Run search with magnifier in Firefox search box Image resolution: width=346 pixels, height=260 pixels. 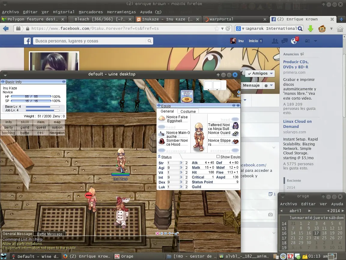pyautogui.click(x=300, y=29)
